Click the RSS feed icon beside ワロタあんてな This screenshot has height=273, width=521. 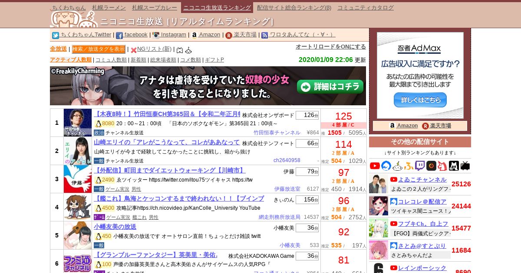pyautogui.click(x=265, y=36)
